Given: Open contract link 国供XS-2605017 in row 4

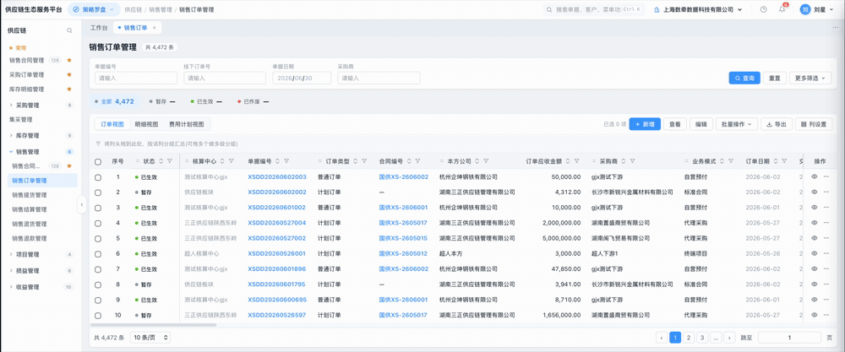Looking at the screenshot, I should point(403,223).
